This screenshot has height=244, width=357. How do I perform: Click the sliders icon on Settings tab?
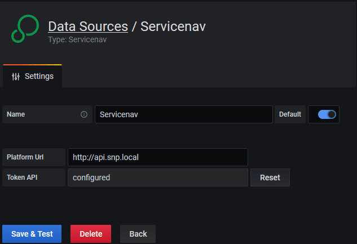16,77
